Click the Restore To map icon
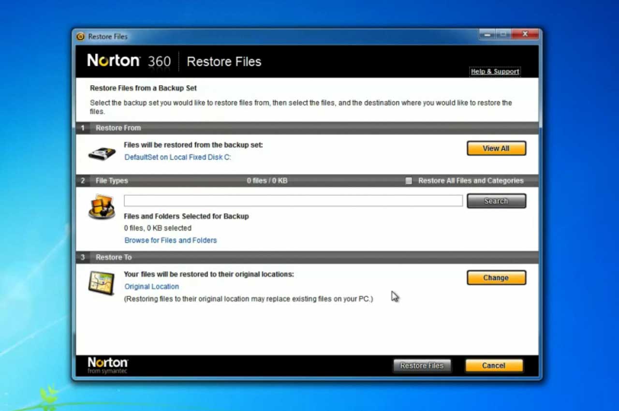The image size is (619, 411). click(102, 283)
